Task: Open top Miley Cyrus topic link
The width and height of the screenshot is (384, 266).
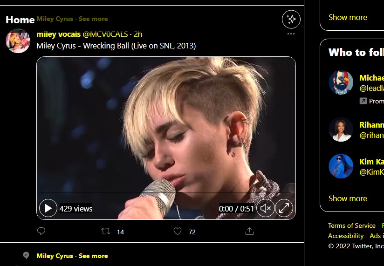Action: point(55,19)
